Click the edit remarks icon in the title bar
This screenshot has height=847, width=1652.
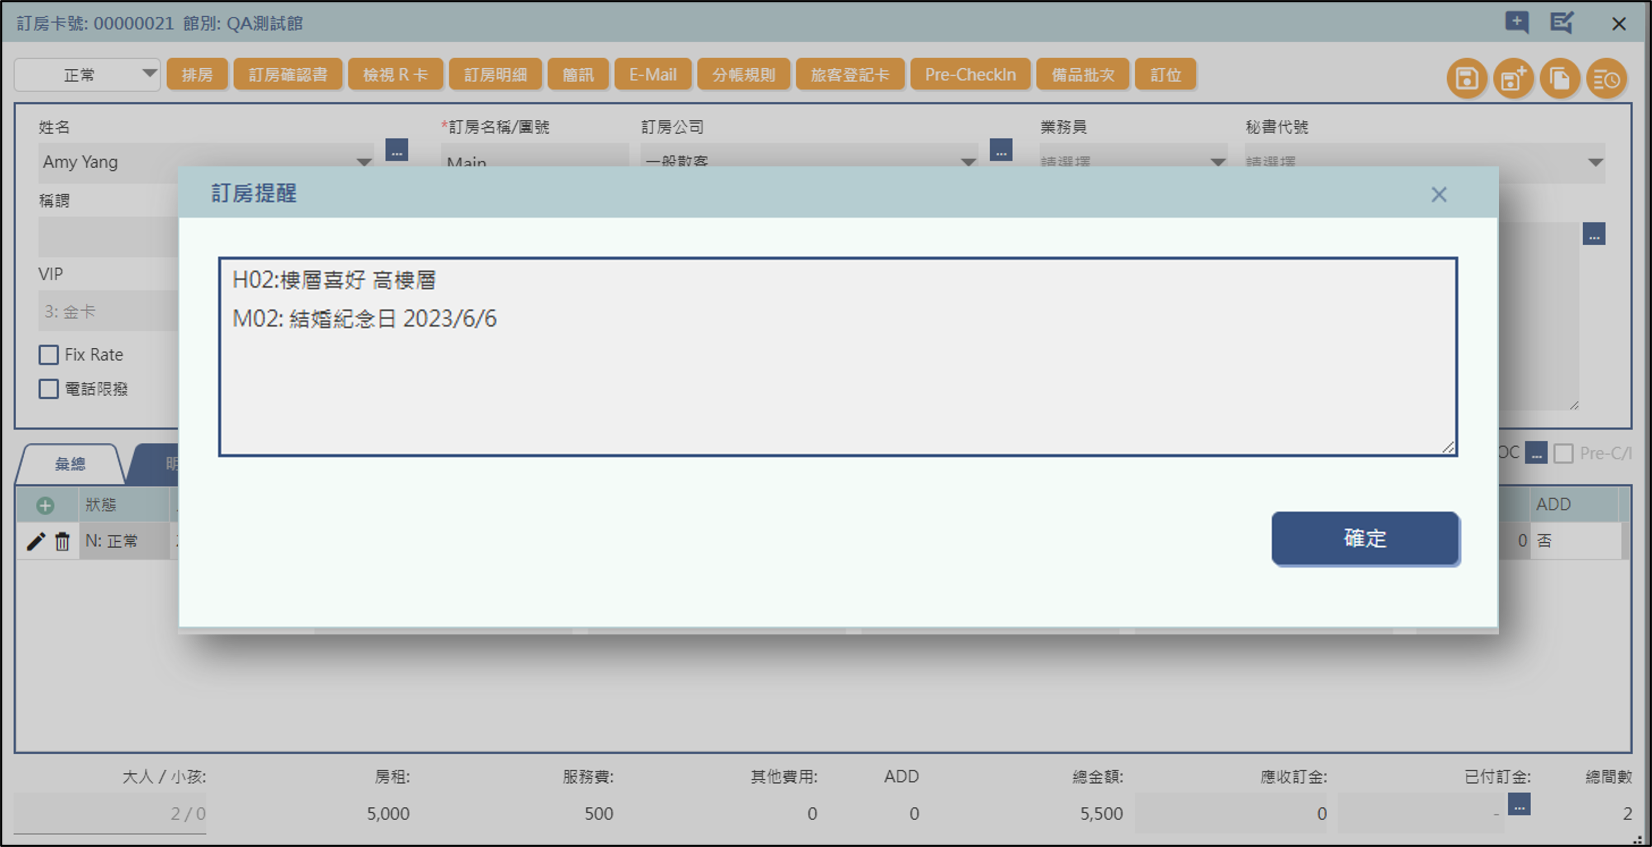click(x=1561, y=23)
